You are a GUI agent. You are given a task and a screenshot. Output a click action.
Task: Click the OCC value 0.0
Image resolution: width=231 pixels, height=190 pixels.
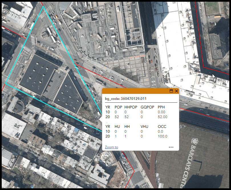point(160,131)
